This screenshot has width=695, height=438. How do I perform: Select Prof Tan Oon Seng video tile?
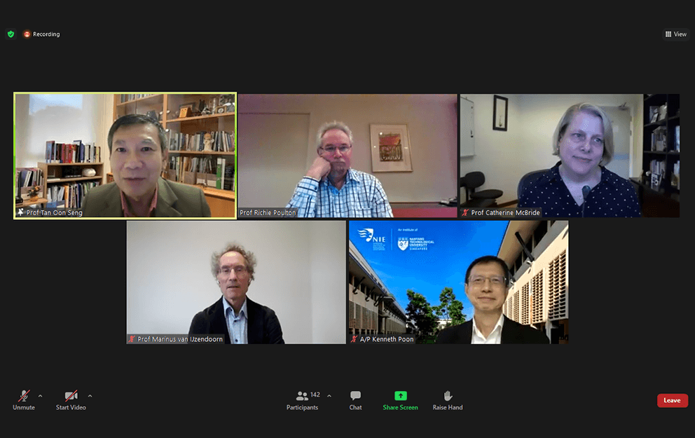point(125,156)
